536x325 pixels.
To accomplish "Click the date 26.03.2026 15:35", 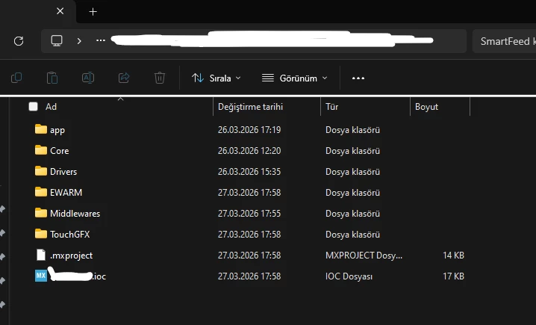I will 249,172.
